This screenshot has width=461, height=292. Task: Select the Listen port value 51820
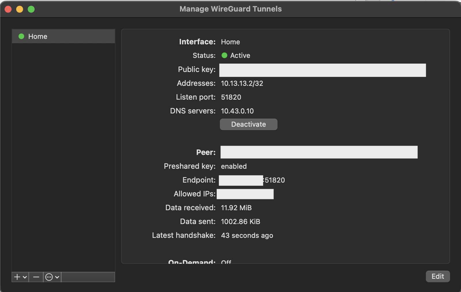tap(231, 97)
